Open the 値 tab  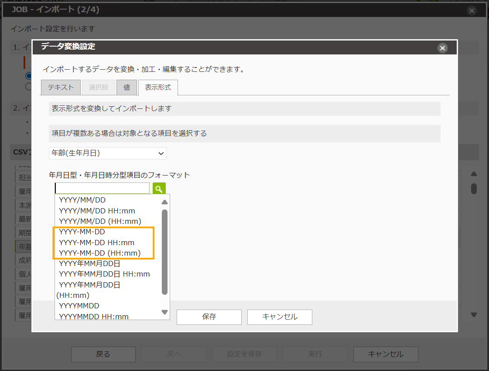[x=127, y=88]
